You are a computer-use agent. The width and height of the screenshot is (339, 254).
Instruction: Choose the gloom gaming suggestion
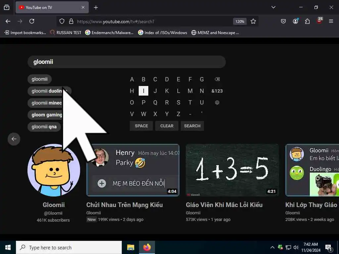point(46,115)
